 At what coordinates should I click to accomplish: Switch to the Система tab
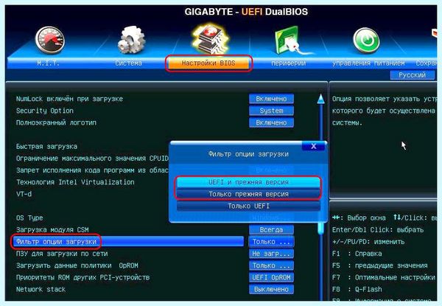pos(128,63)
